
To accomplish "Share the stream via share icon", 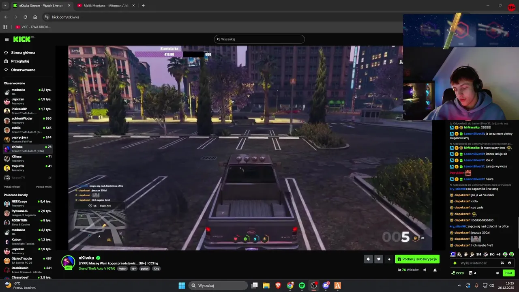I will tap(425, 270).
